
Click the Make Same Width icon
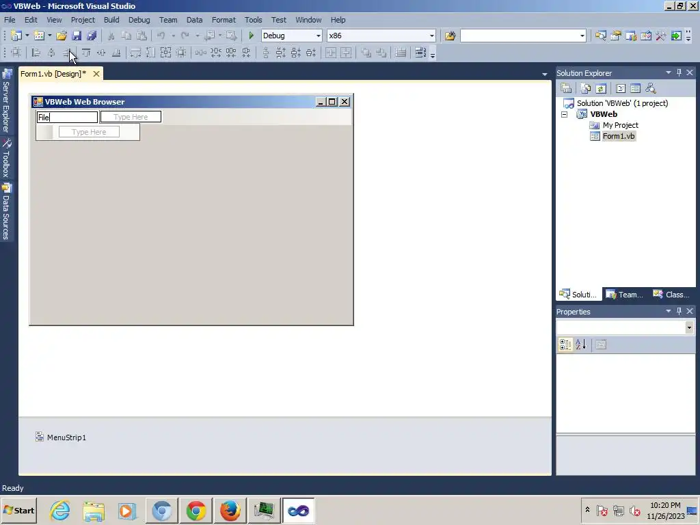(136, 53)
